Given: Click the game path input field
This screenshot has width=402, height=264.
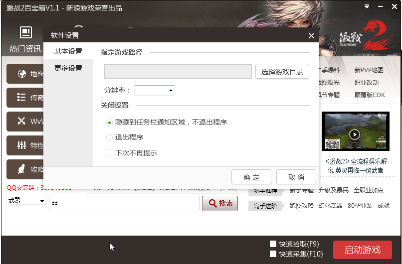Looking at the screenshot, I should [178, 71].
